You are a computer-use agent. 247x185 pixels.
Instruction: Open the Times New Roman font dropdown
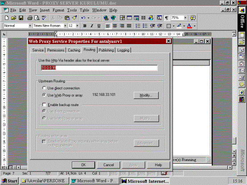point(65,26)
